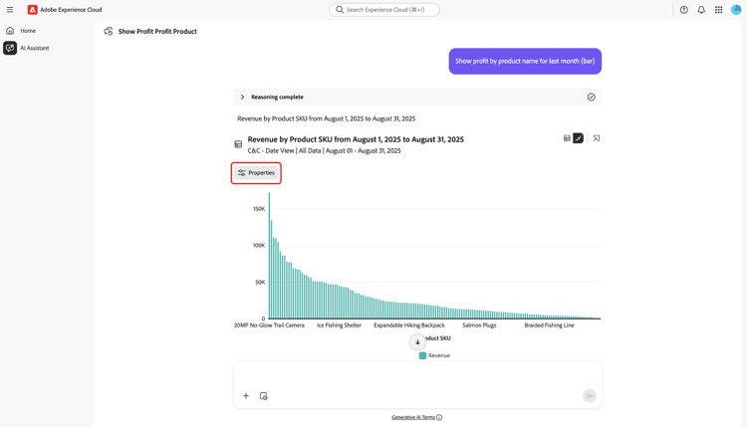Switch to chart view toggle
Screen dimensions: 747x427
pyautogui.click(x=579, y=138)
